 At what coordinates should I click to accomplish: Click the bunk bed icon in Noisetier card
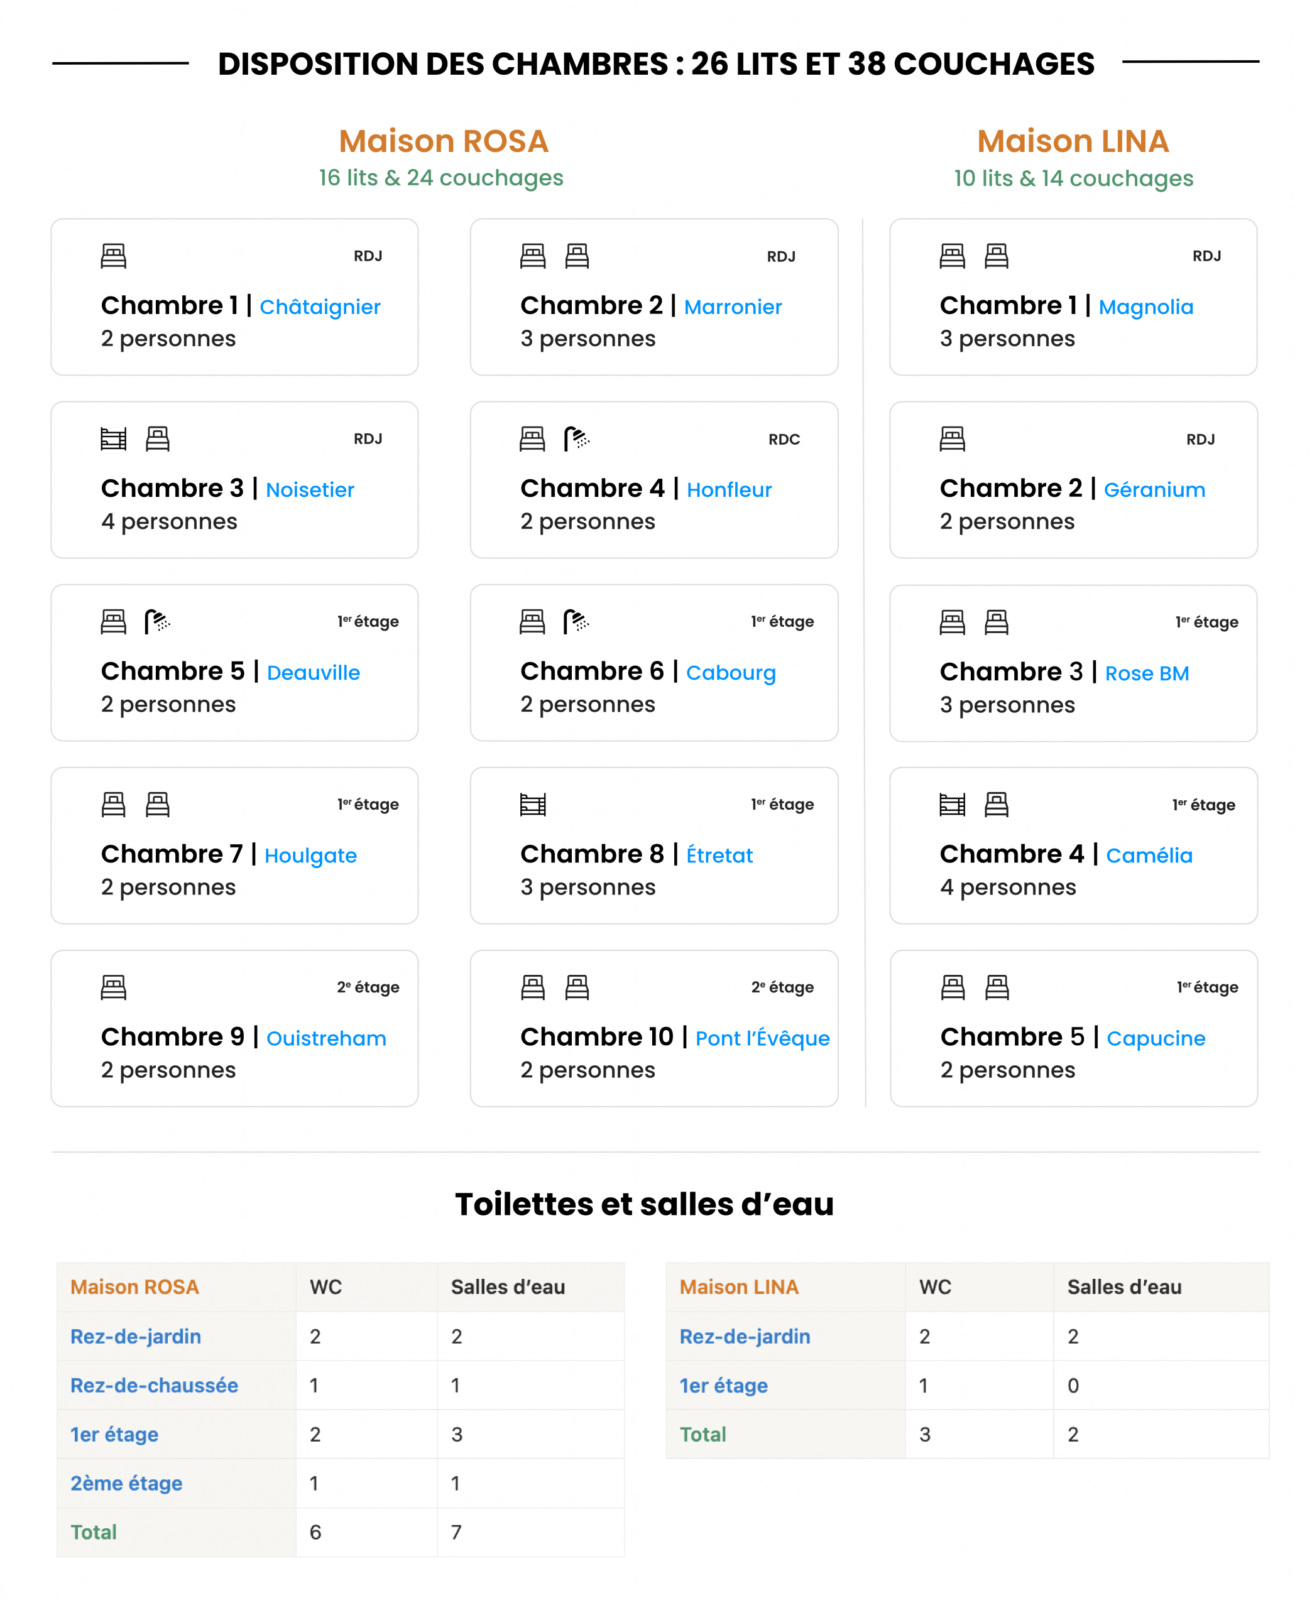pyautogui.click(x=113, y=439)
